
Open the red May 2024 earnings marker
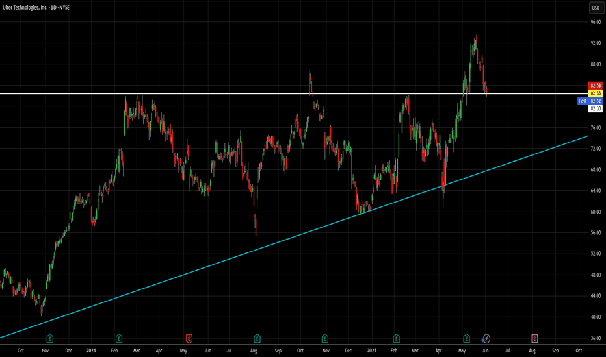(189, 339)
